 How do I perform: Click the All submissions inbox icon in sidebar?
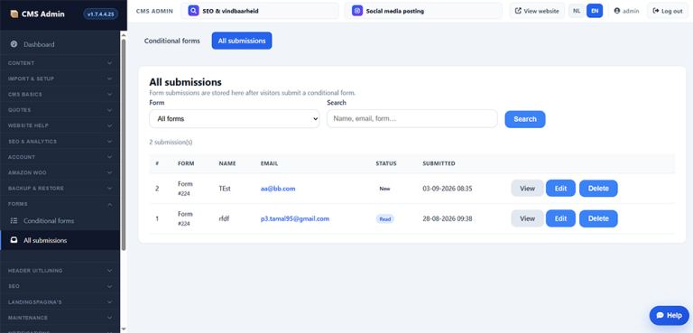point(14,241)
